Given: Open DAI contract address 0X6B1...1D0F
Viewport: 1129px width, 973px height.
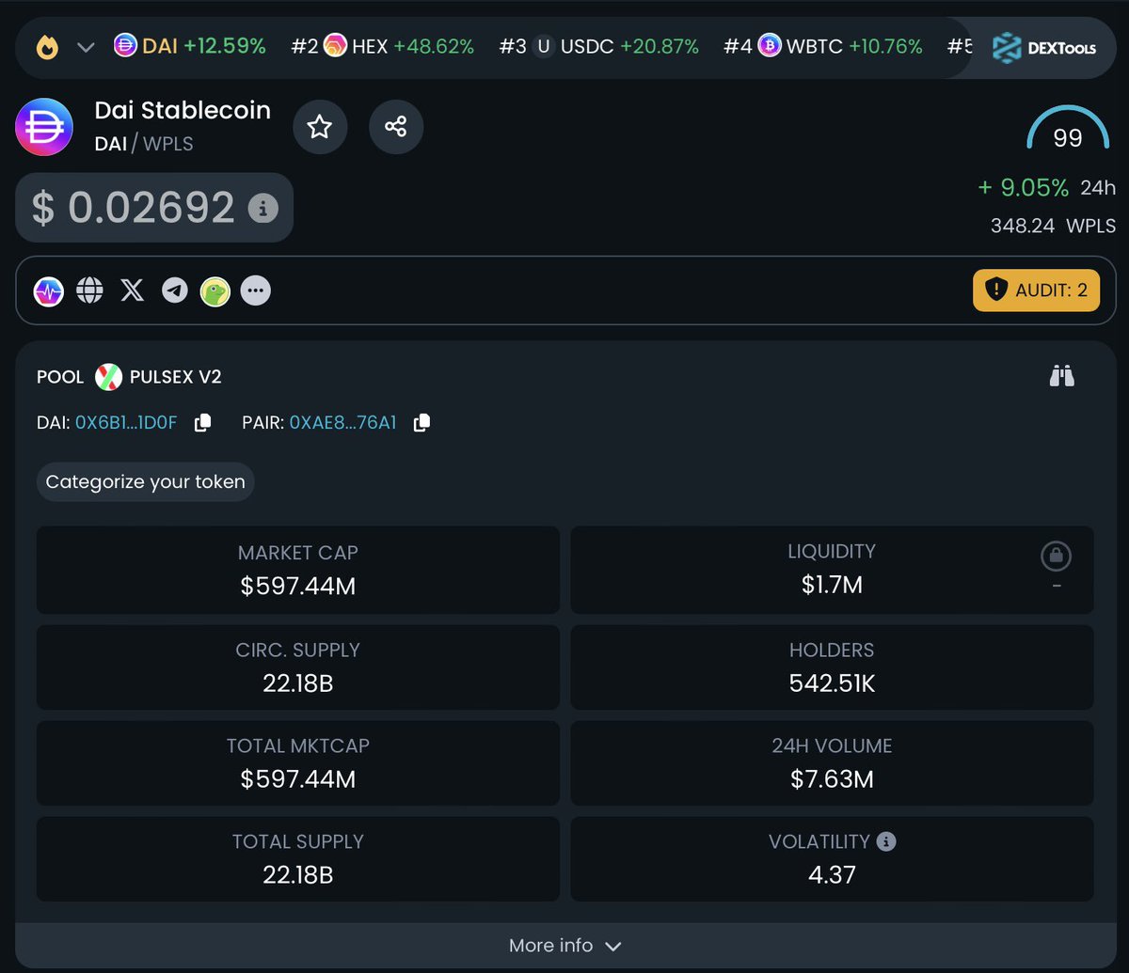Looking at the screenshot, I should (126, 423).
